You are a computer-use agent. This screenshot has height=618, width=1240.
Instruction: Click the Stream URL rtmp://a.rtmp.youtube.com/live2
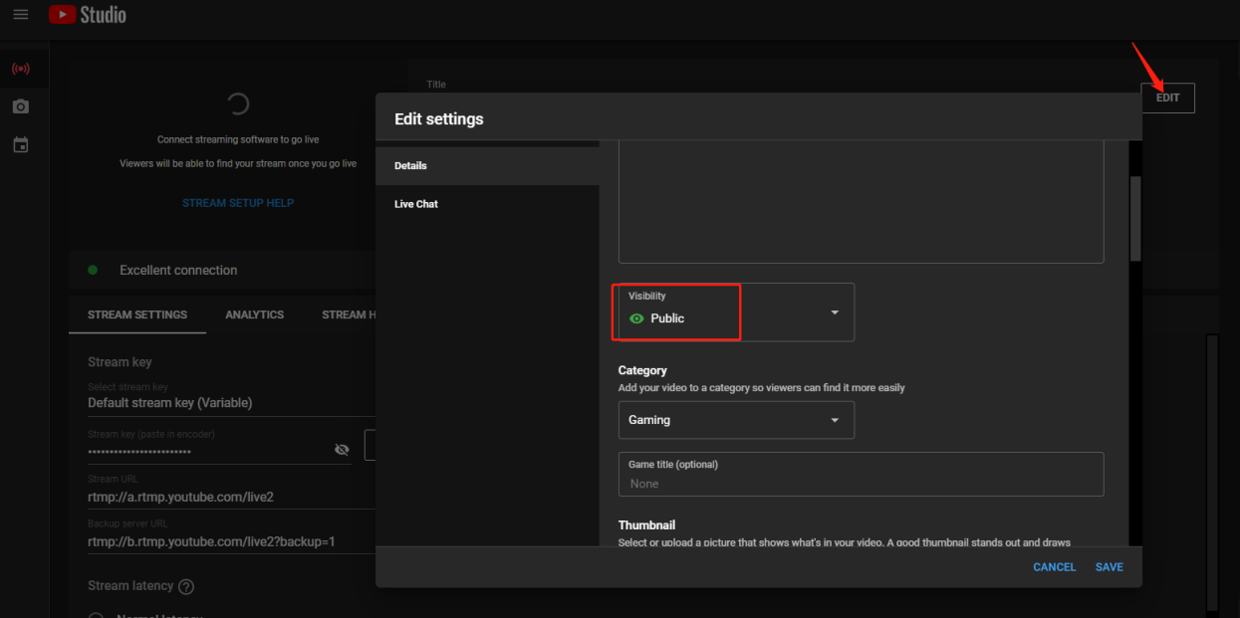pyautogui.click(x=180, y=497)
